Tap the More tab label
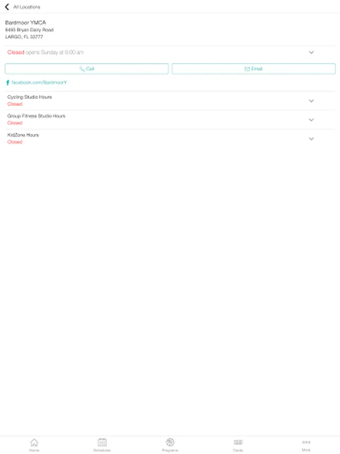The height and width of the screenshot is (454, 340). pyautogui.click(x=306, y=450)
